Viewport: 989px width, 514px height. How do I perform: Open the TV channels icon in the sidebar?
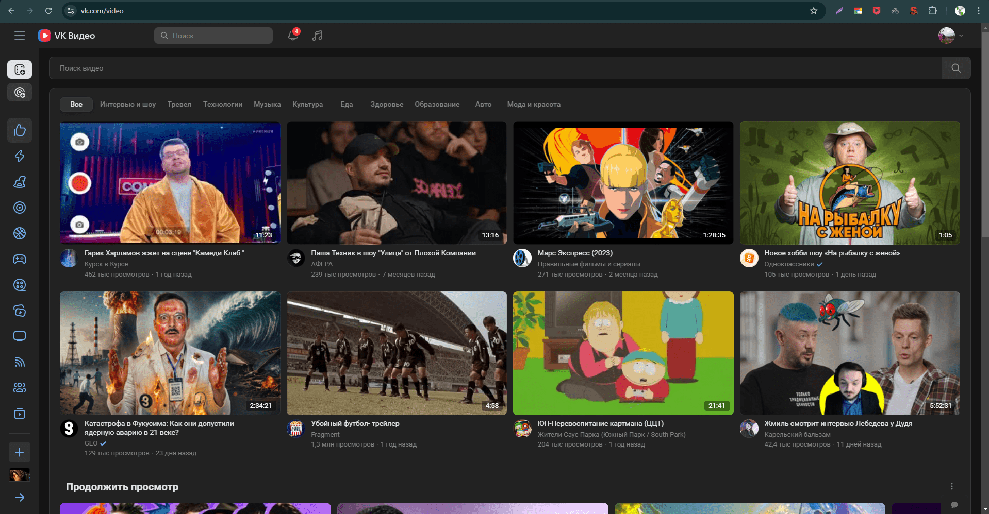[x=20, y=336]
